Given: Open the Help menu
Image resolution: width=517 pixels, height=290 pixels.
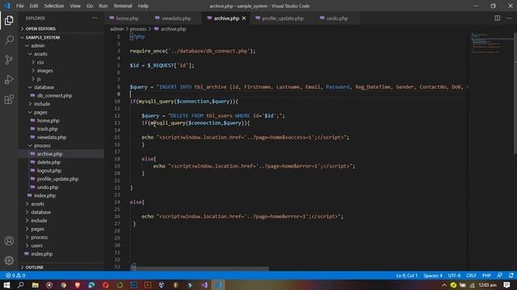Looking at the screenshot, I should point(143,6).
